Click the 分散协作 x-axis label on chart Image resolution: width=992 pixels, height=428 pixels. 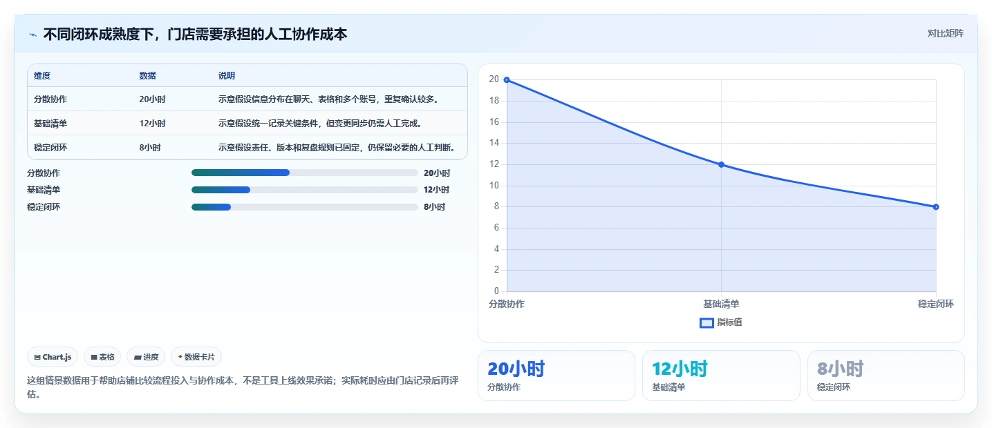point(507,304)
